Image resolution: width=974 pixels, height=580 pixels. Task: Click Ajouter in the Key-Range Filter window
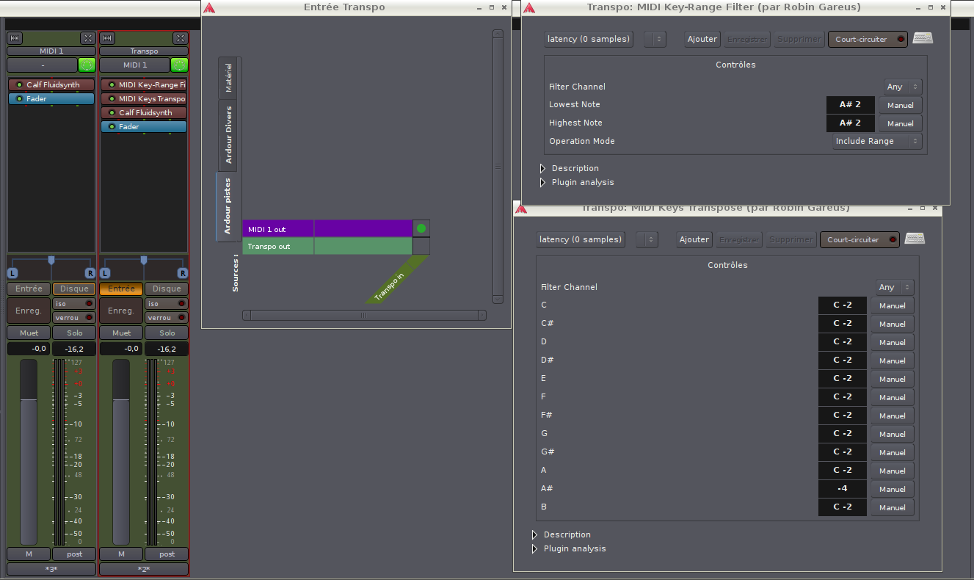pos(702,39)
